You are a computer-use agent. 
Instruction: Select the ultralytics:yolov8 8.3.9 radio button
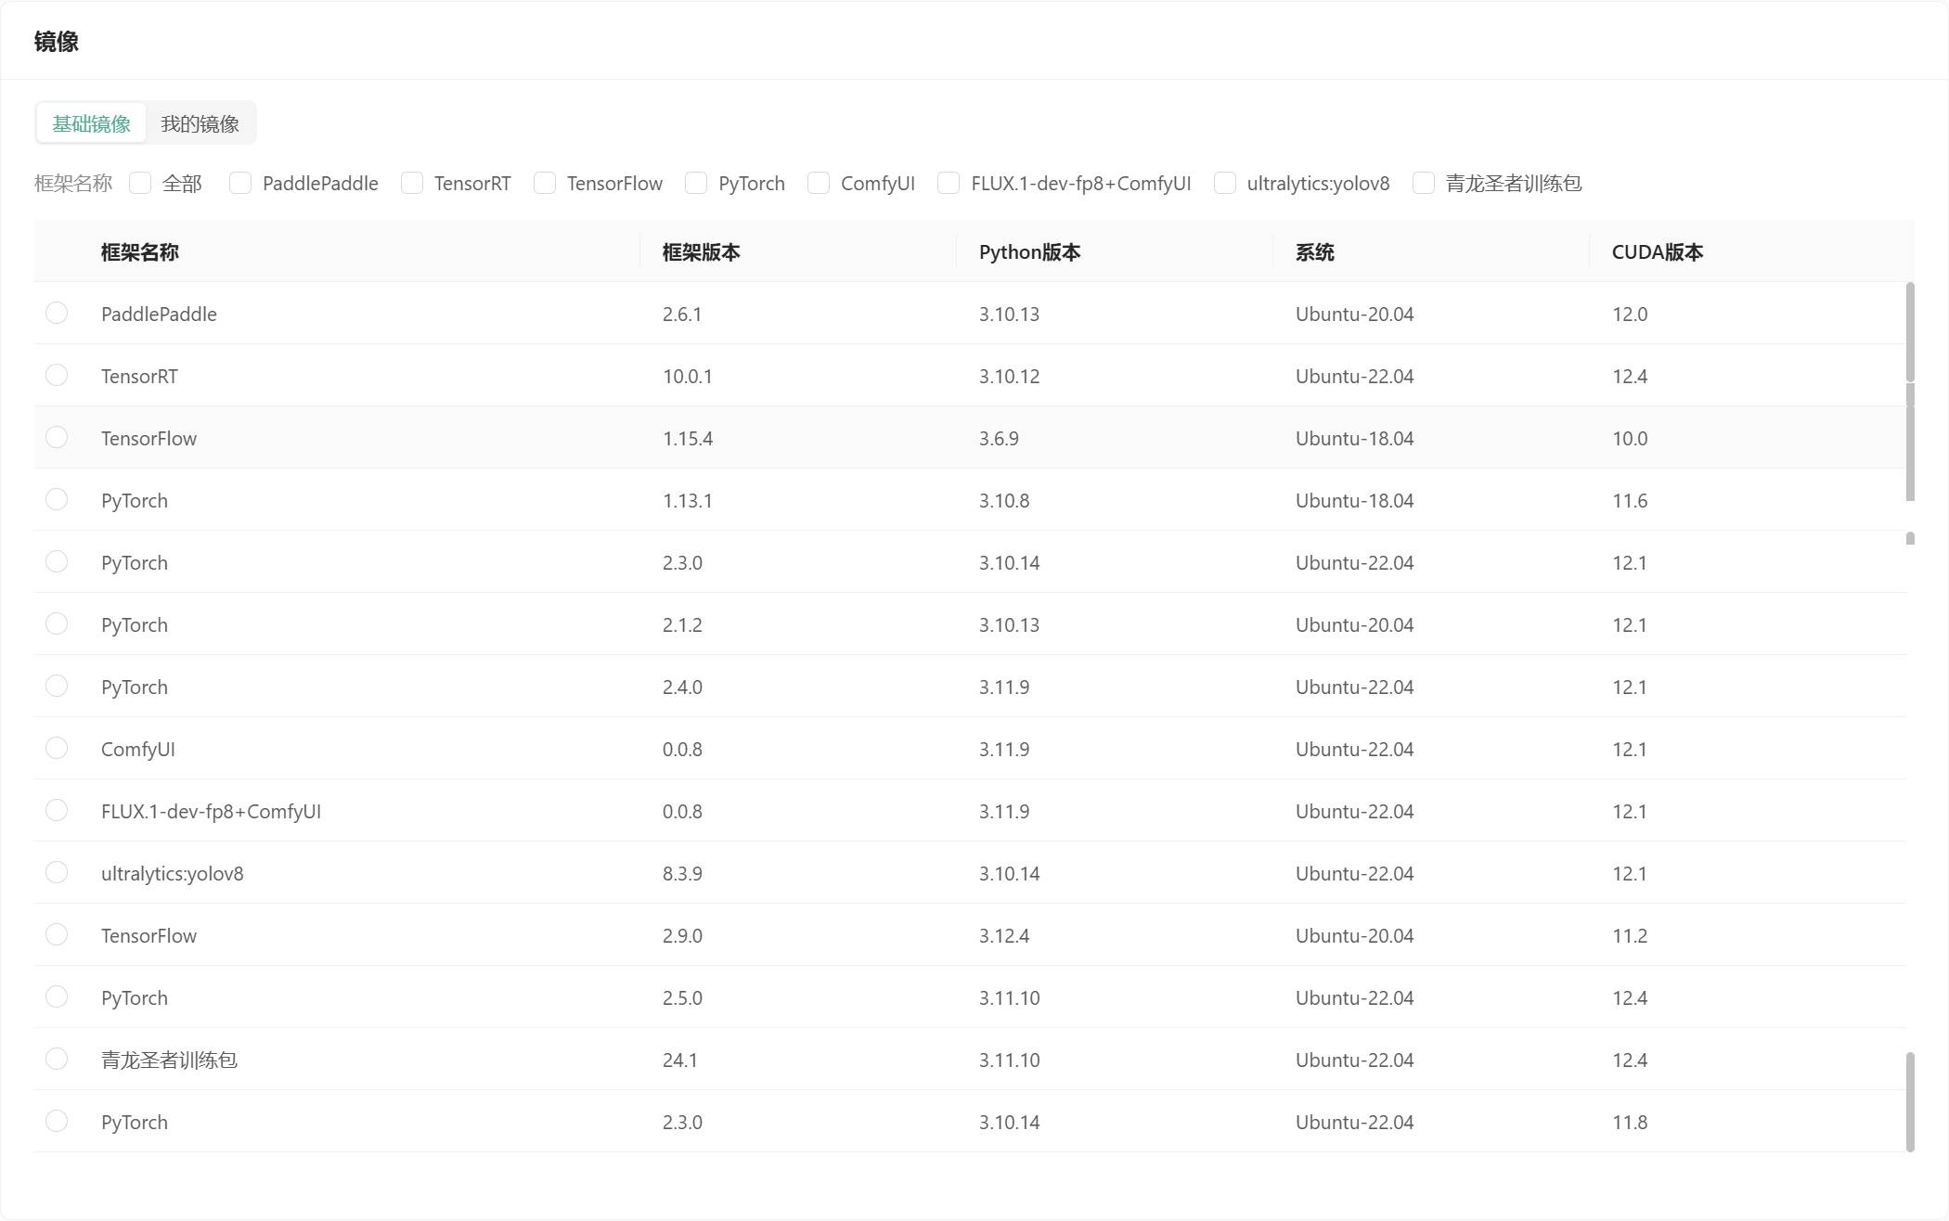57,872
